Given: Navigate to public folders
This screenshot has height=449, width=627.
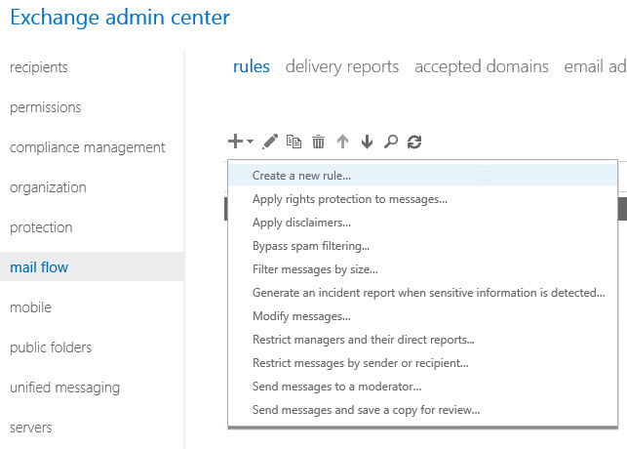Looking at the screenshot, I should pyautogui.click(x=51, y=347).
